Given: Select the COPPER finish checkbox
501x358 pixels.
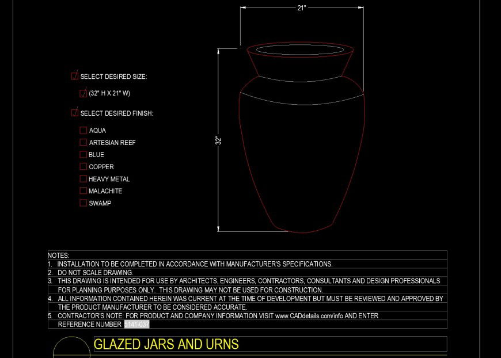Looking at the screenshot, I should click(x=83, y=166).
